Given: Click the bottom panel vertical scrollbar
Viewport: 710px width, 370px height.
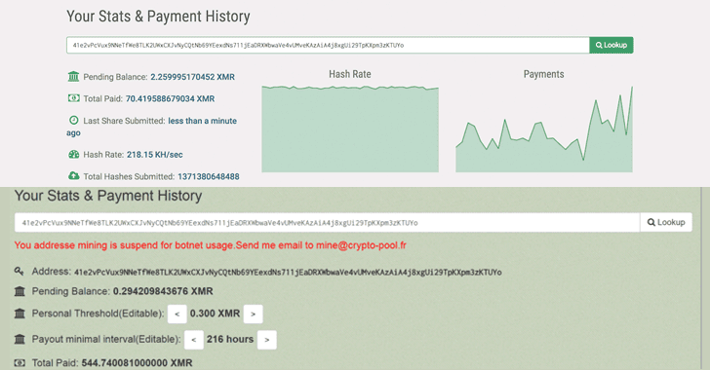Looking at the screenshot, I should [x=701, y=278].
